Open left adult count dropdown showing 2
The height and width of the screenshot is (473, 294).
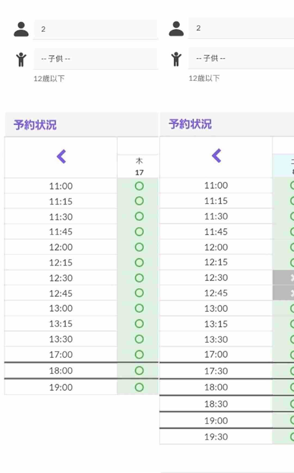(x=95, y=29)
